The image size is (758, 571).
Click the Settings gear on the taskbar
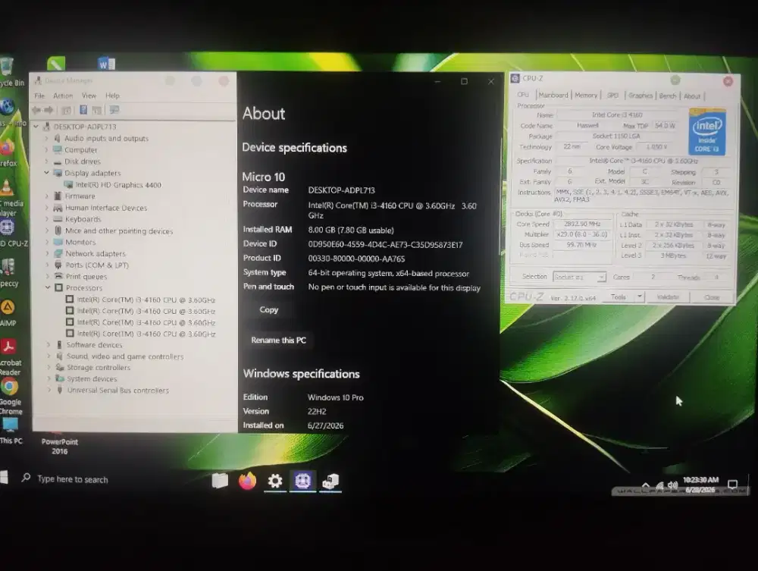[x=275, y=481]
